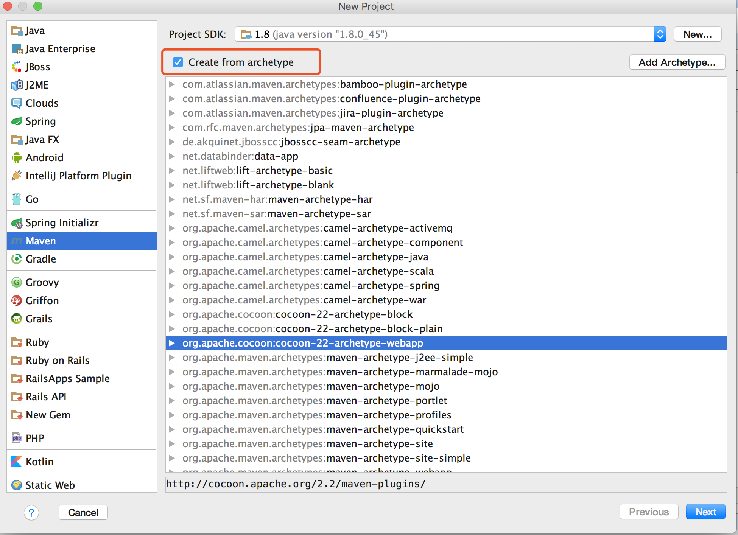Select cocoon-22-archetype-block-plain archetype
This screenshot has width=738, height=535.
(446, 328)
